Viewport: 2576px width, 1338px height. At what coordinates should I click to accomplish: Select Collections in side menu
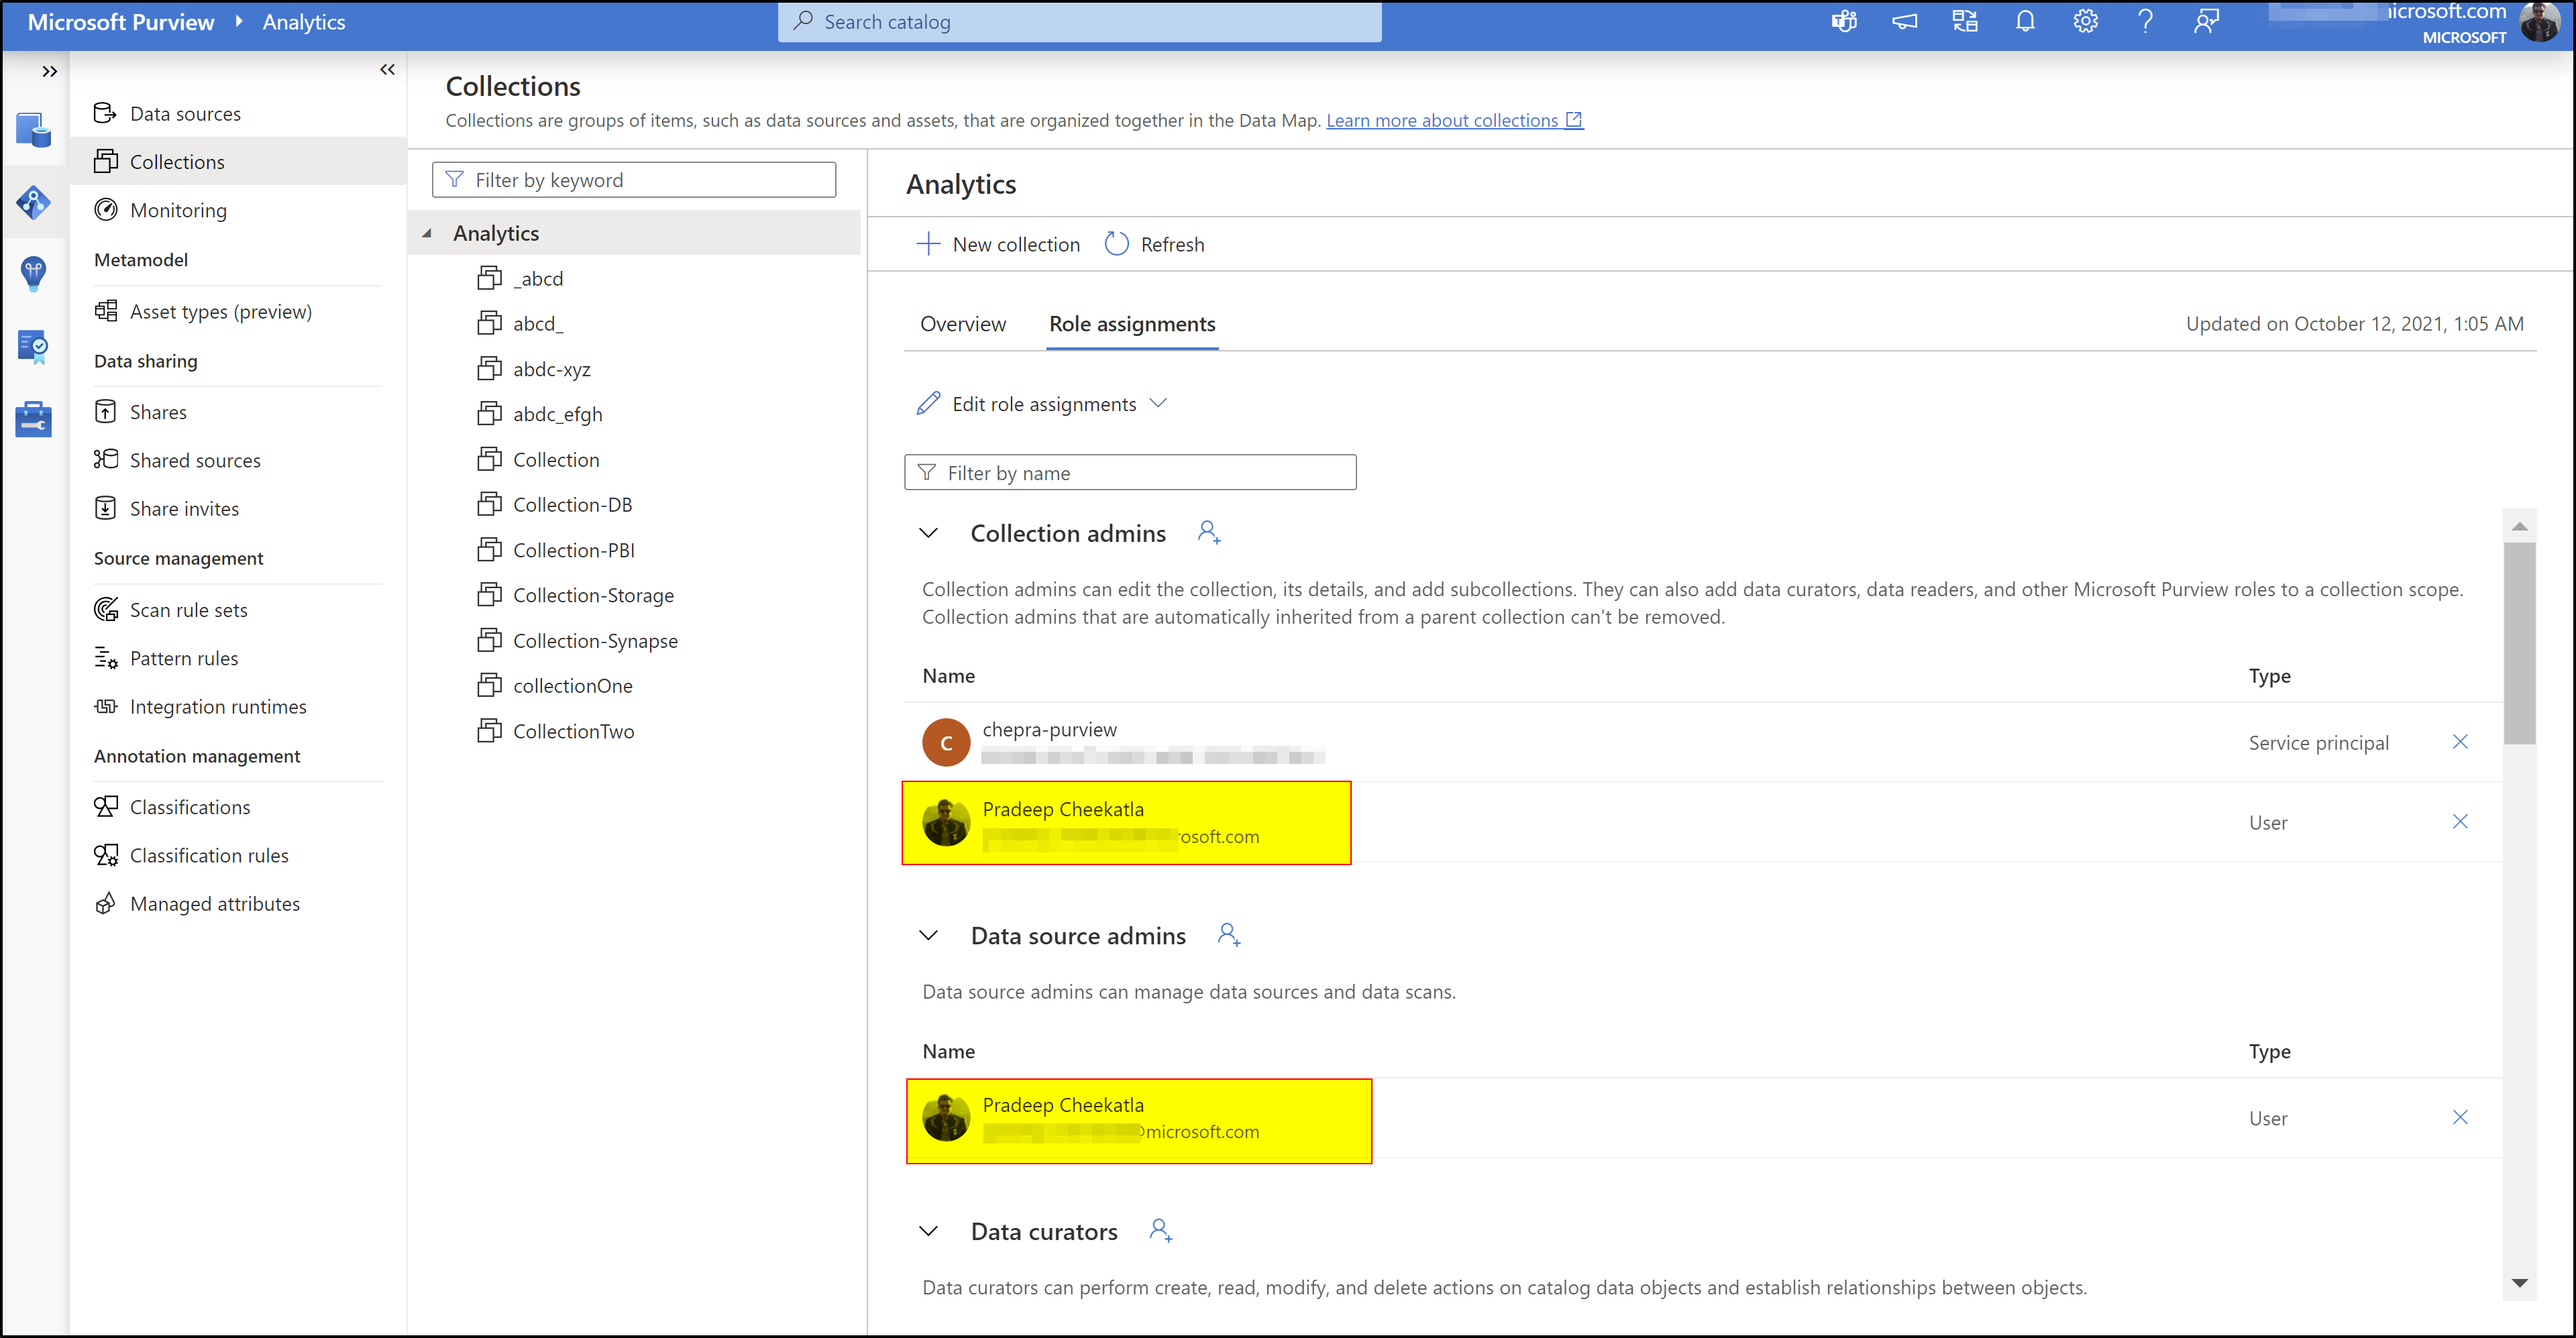pos(238,161)
